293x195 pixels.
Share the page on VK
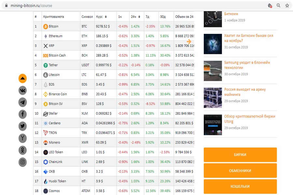22,90
